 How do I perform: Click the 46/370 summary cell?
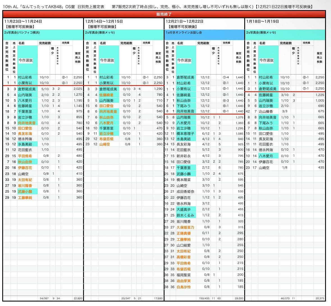285,298
